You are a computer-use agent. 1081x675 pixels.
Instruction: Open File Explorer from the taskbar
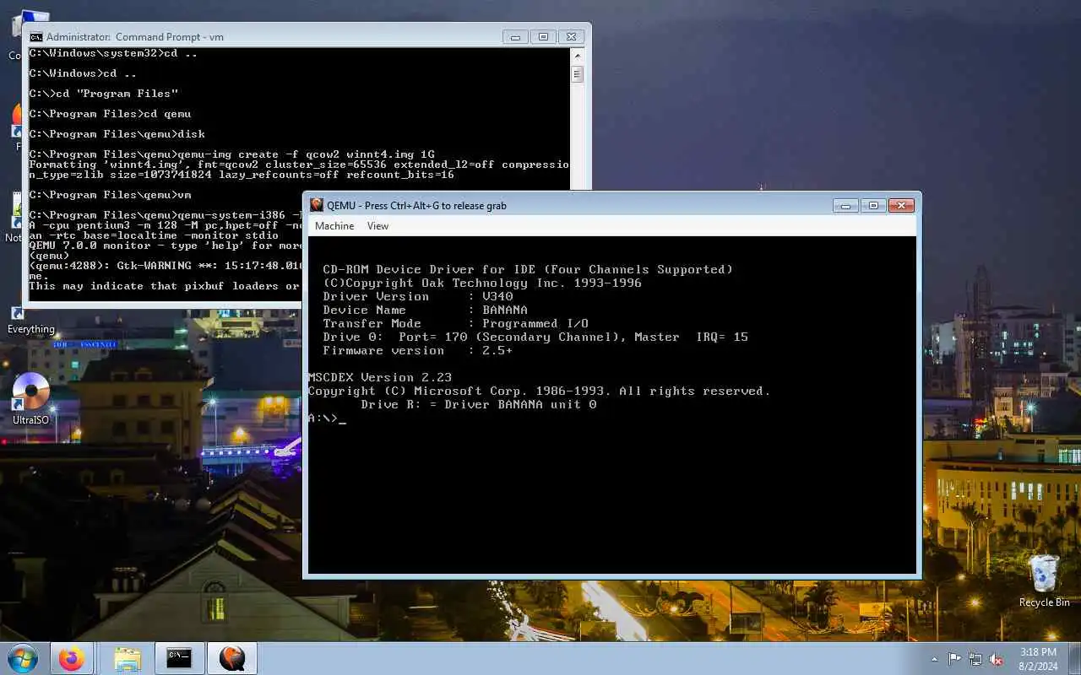pyautogui.click(x=127, y=658)
